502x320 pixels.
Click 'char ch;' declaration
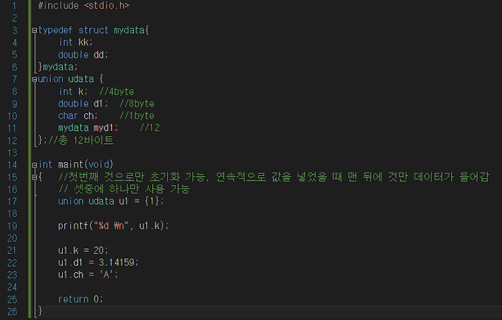pyautogui.click(x=78, y=116)
